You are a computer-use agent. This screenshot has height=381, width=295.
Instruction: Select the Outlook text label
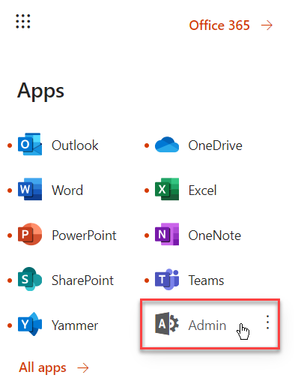coord(75,145)
